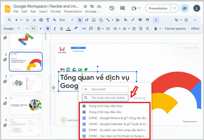Image resolution: width=204 pixels, height=140 pixels.
Task: Add a comment from toolbar
Action: coord(91,28)
